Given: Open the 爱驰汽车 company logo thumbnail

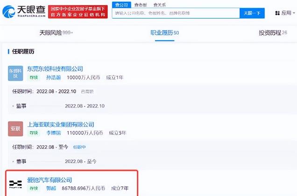Looking at the screenshot, I should click(15, 184).
